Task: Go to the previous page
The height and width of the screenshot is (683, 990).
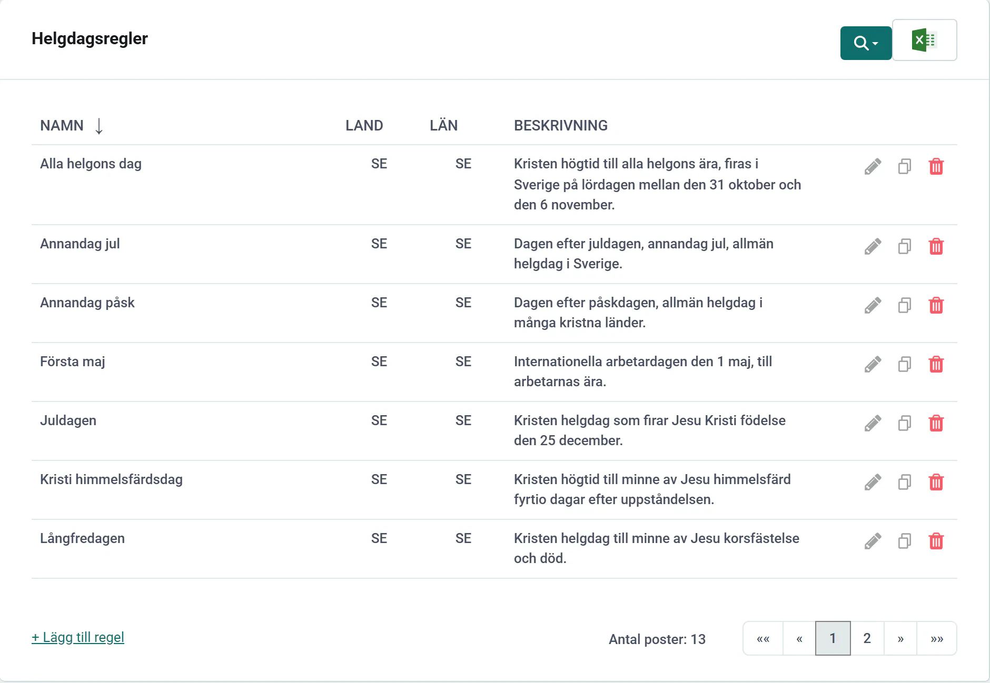Action: pyautogui.click(x=799, y=639)
